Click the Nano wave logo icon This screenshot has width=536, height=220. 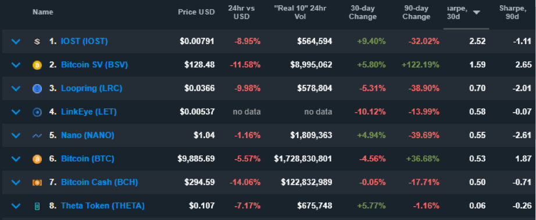click(x=37, y=136)
